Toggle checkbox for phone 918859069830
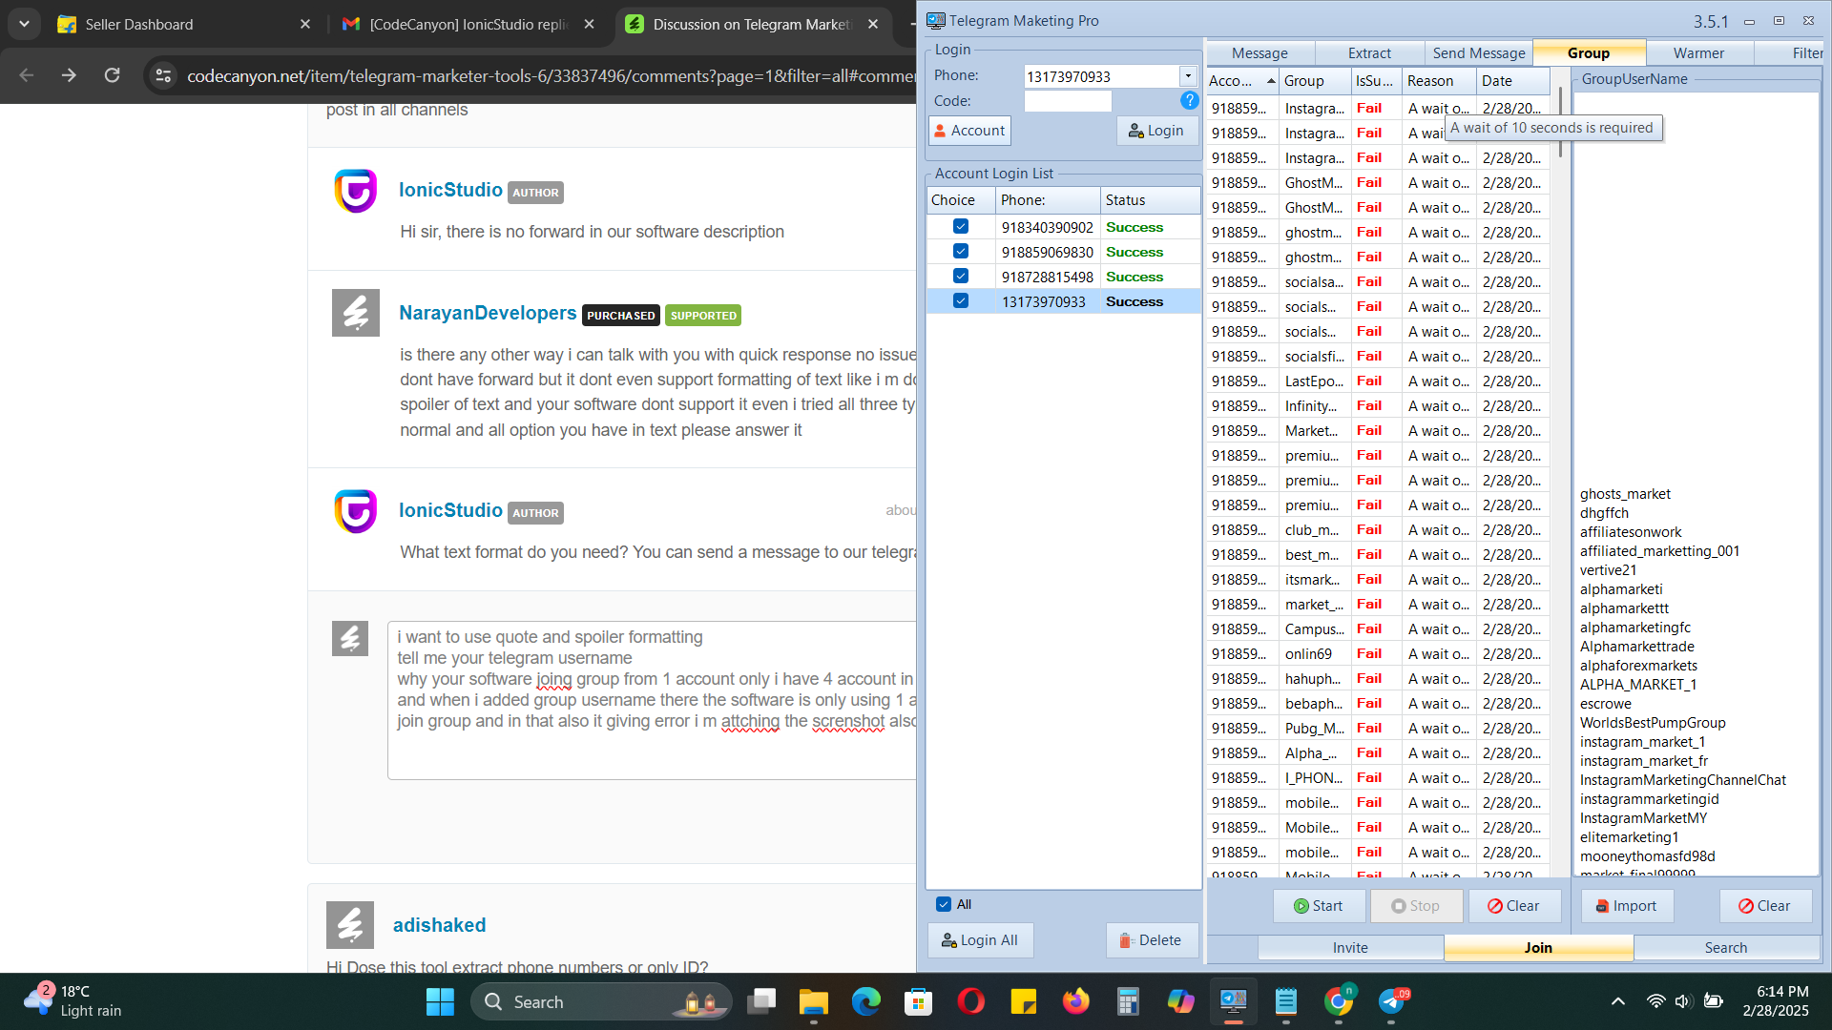Image resolution: width=1832 pixels, height=1030 pixels. [x=961, y=252]
